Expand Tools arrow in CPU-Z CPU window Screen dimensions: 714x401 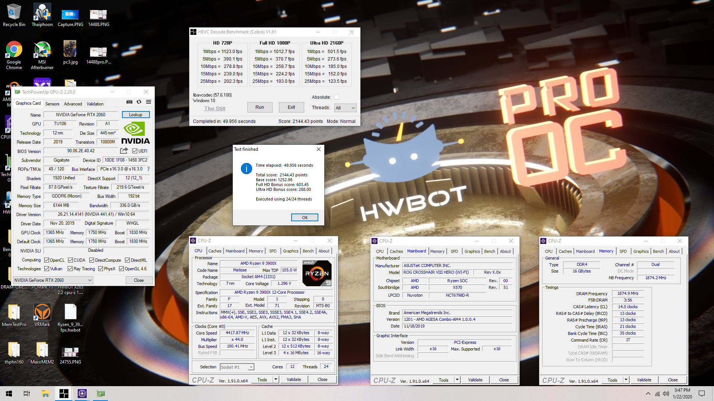pyautogui.click(x=276, y=379)
